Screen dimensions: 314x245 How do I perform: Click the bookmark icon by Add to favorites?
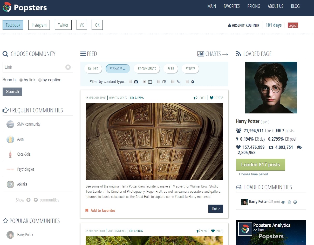pos(87,210)
